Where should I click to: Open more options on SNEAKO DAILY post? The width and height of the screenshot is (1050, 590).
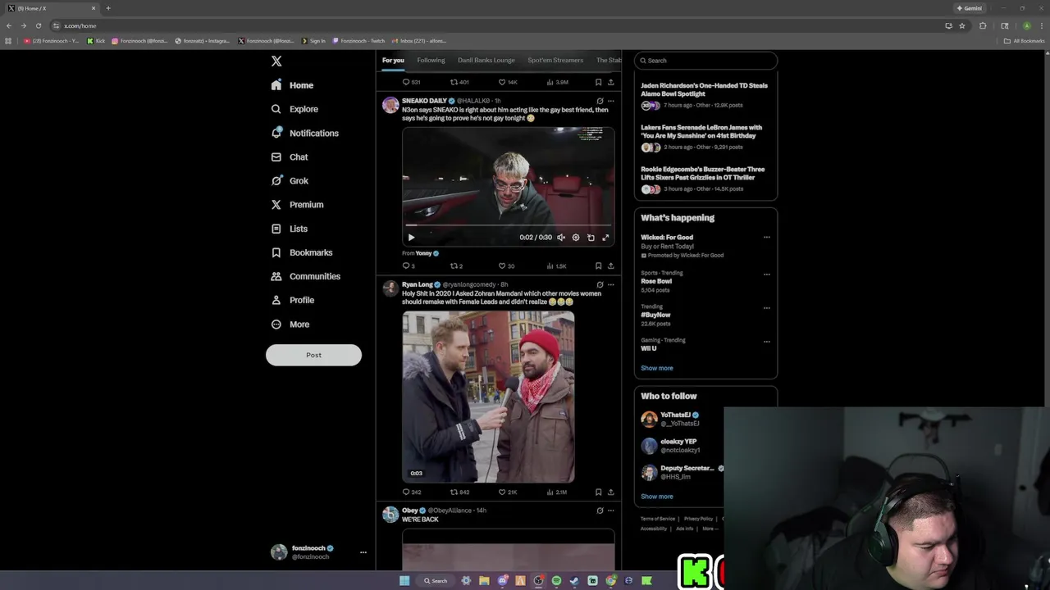coord(610,101)
